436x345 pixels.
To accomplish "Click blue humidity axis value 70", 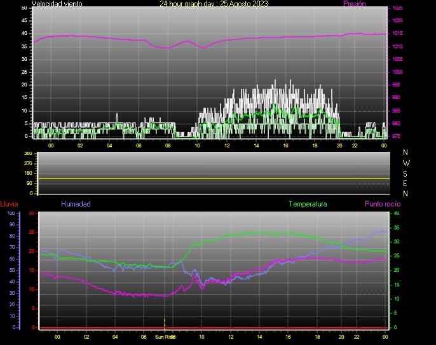I will tap(12, 247).
